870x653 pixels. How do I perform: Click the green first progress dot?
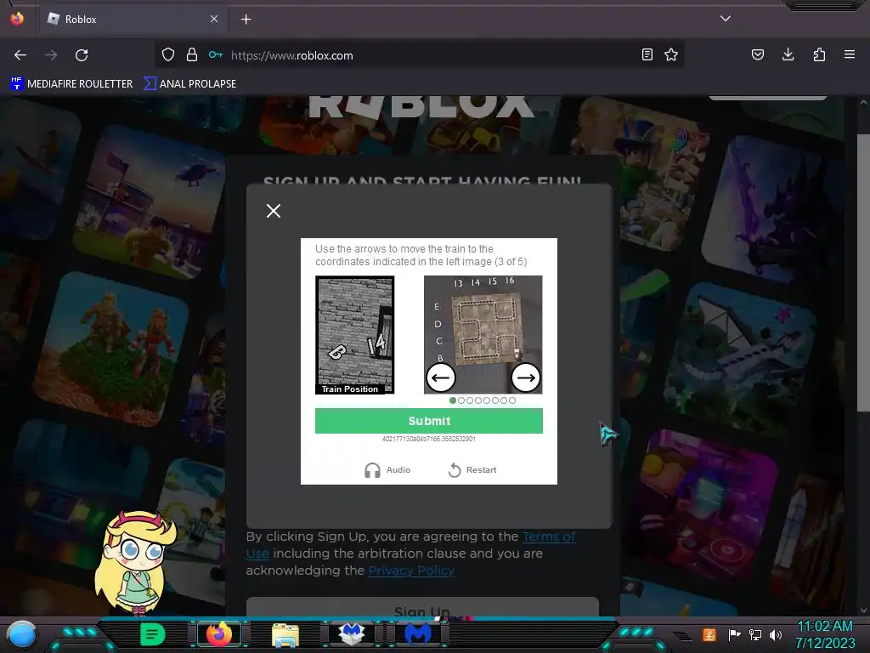[453, 400]
